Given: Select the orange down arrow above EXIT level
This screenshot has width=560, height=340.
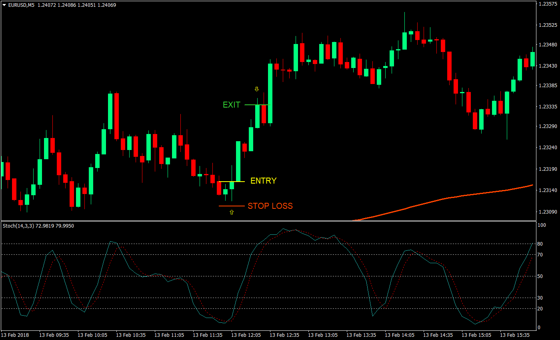Looking at the screenshot, I should (256, 88).
